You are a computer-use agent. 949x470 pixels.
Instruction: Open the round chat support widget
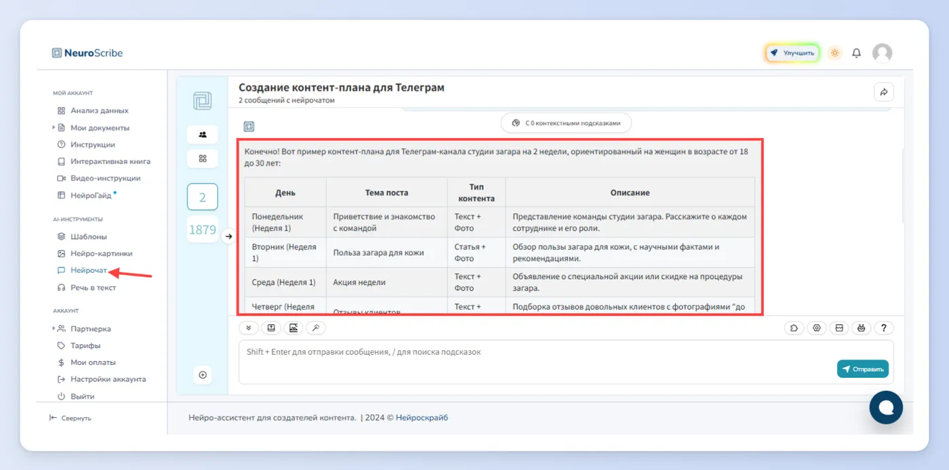pyautogui.click(x=886, y=407)
